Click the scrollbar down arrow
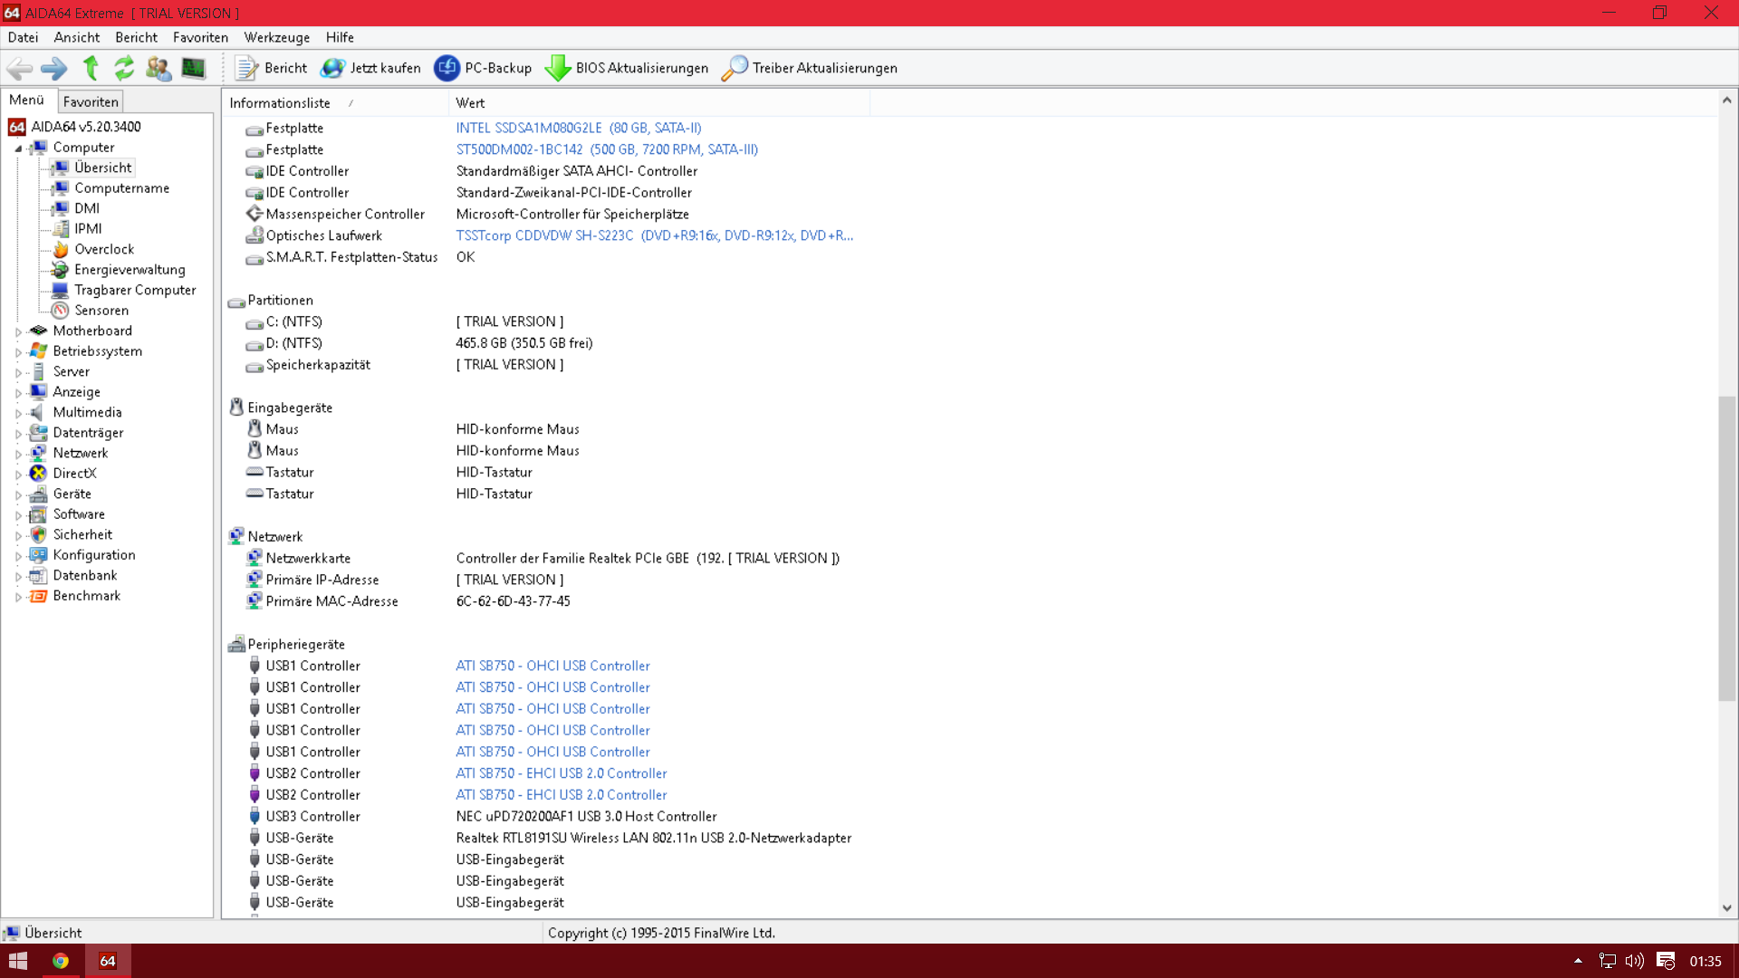The image size is (1739, 978). (1726, 908)
